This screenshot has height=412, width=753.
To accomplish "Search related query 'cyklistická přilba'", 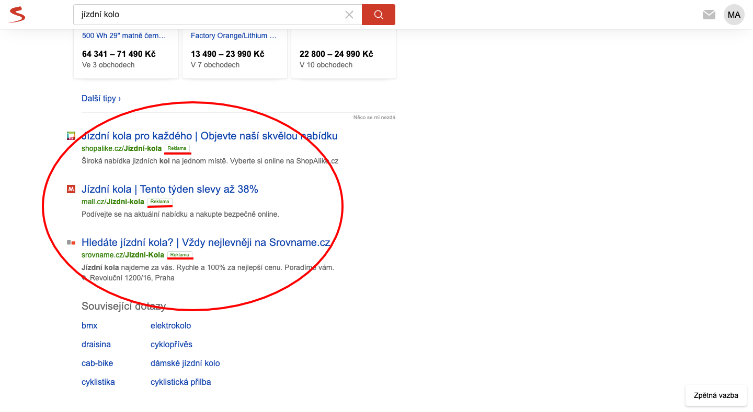I will [x=181, y=382].
